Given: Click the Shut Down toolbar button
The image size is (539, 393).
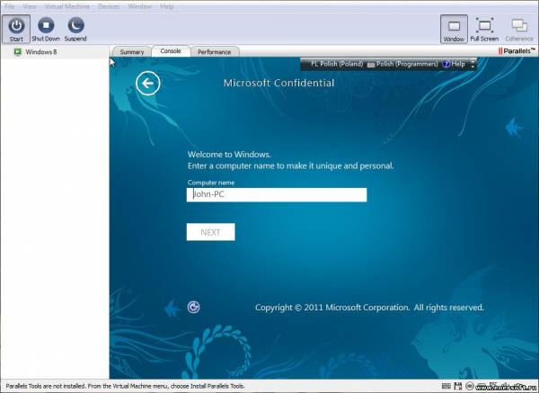Looking at the screenshot, I should coord(46,29).
